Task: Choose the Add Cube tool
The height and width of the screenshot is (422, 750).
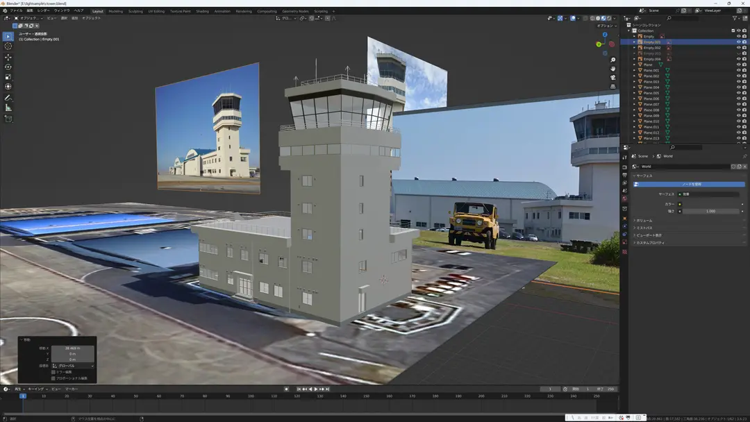Action: click(x=8, y=119)
